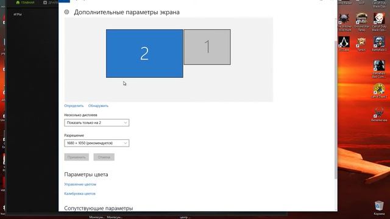Viewport: 390px width, 219px height.
Task: Open the Разрешение dropdown showing 1680 × 1050
Action: (x=96, y=143)
